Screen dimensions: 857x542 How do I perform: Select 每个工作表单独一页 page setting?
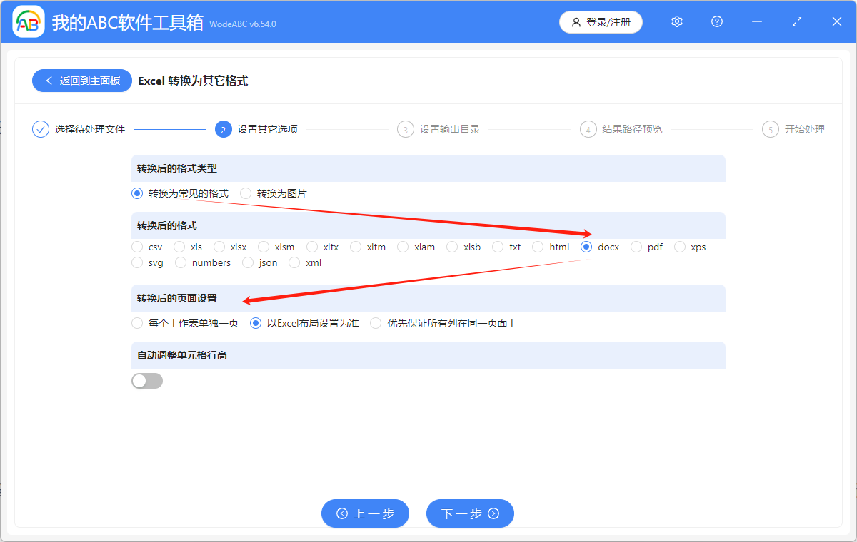click(136, 322)
